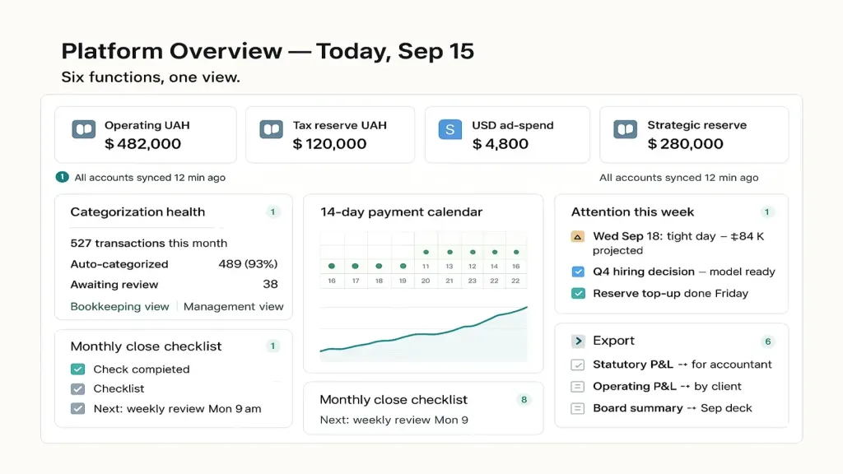This screenshot has width=843, height=474.
Task: Click the payment dot above calendar day 11
Action: tap(426, 252)
